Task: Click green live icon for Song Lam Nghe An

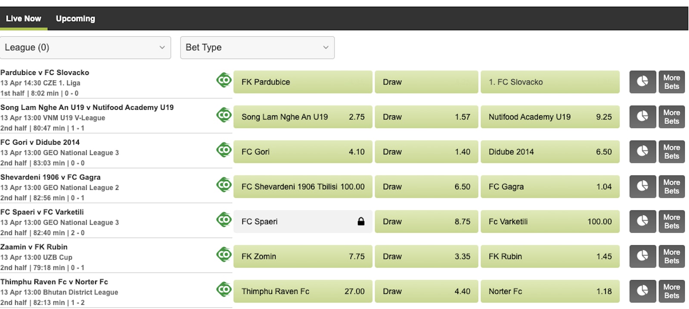Action: pos(224,115)
